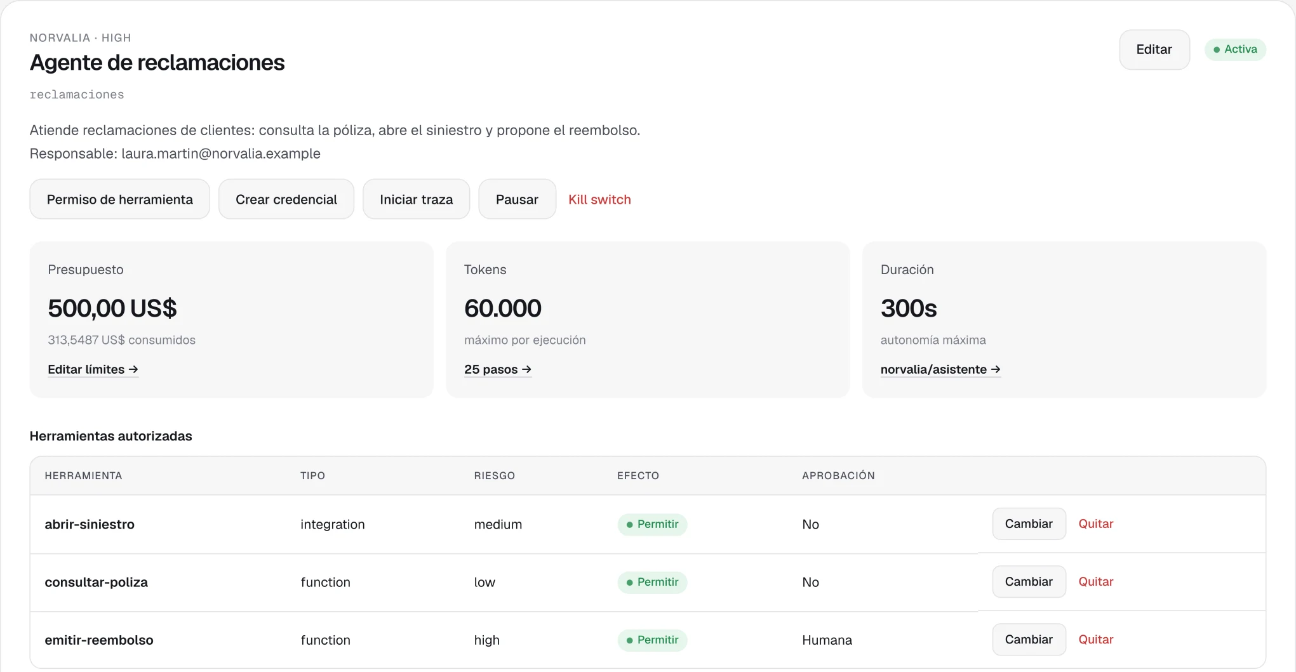Click the HERRAMIENTA column header
The image size is (1296, 672).
[83, 475]
